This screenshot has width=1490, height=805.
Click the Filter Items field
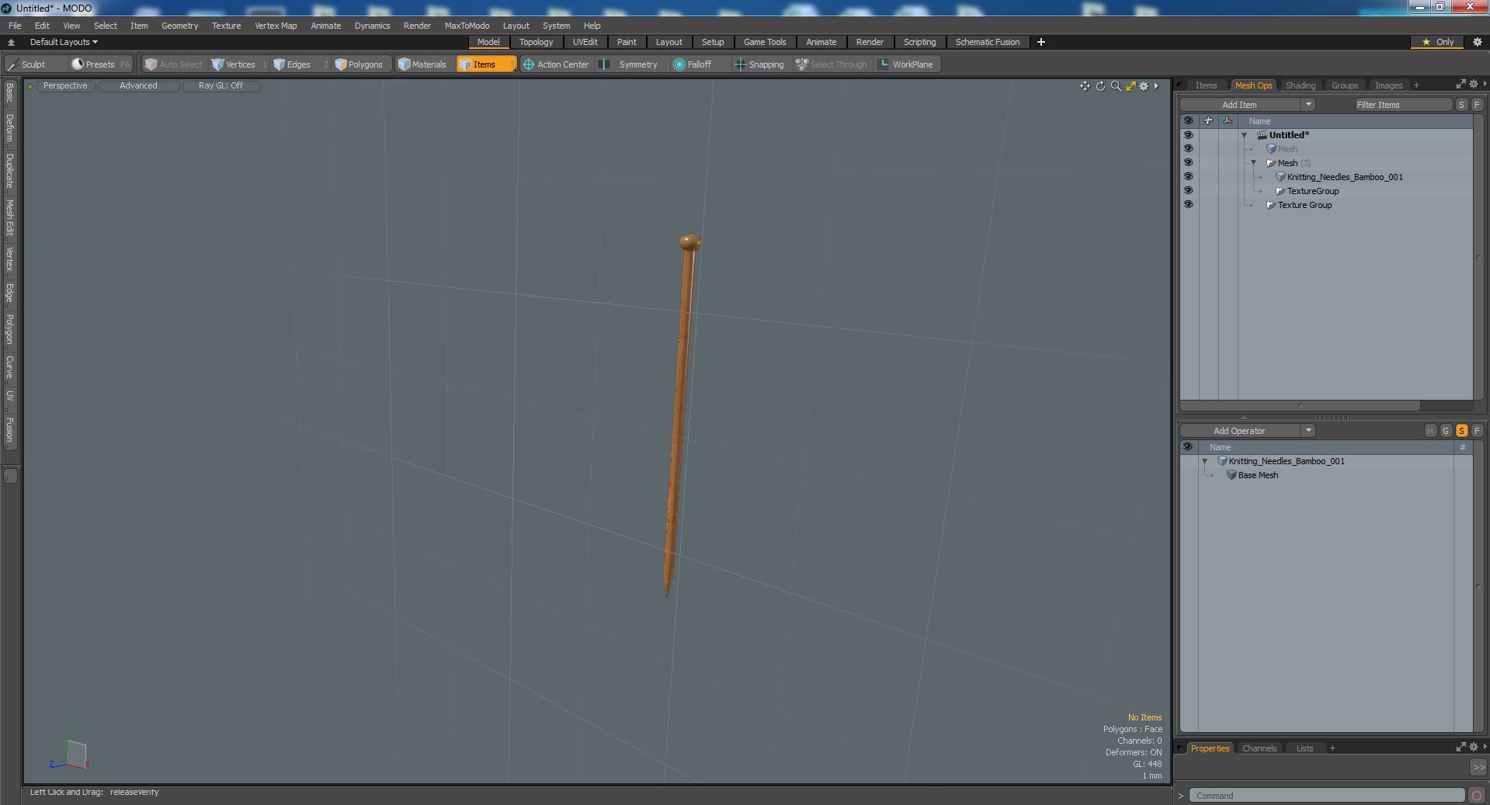click(1404, 105)
